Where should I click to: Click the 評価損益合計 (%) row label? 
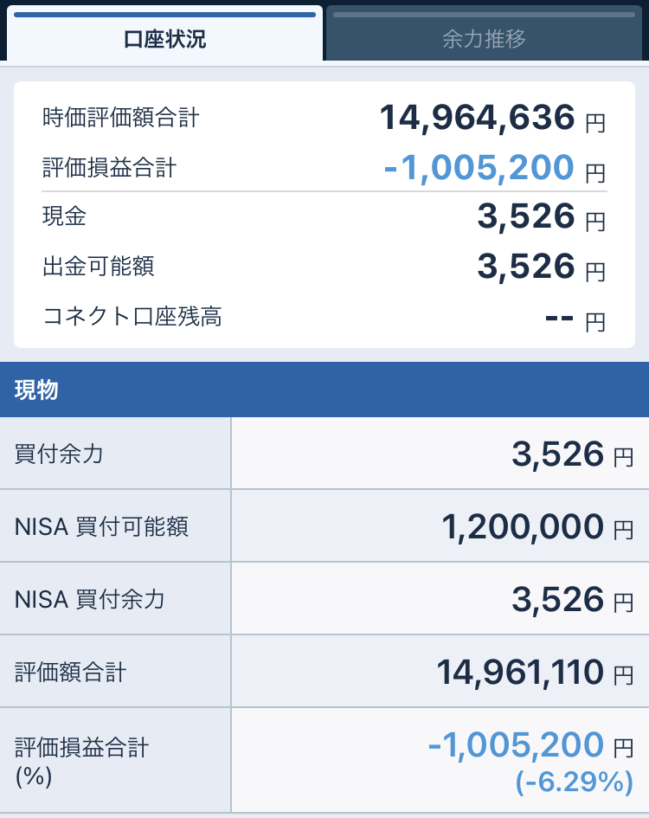[82, 760]
